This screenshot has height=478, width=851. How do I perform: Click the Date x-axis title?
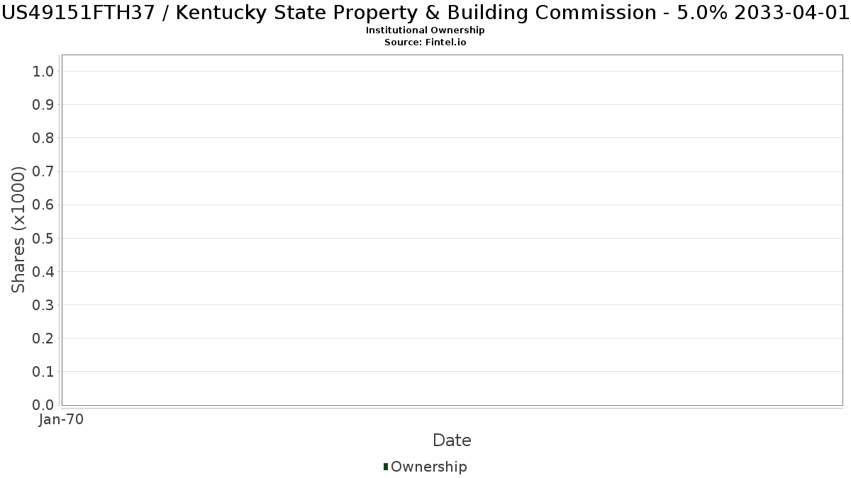(x=452, y=440)
